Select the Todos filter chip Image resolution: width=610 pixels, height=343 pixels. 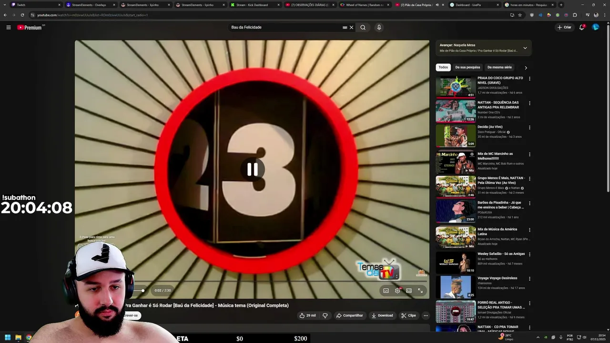coord(443,67)
